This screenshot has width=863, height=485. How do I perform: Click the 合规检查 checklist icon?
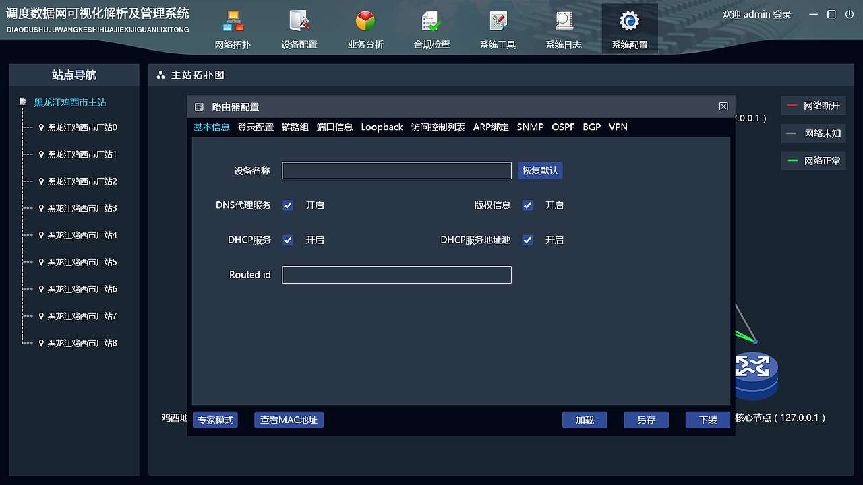(x=431, y=21)
